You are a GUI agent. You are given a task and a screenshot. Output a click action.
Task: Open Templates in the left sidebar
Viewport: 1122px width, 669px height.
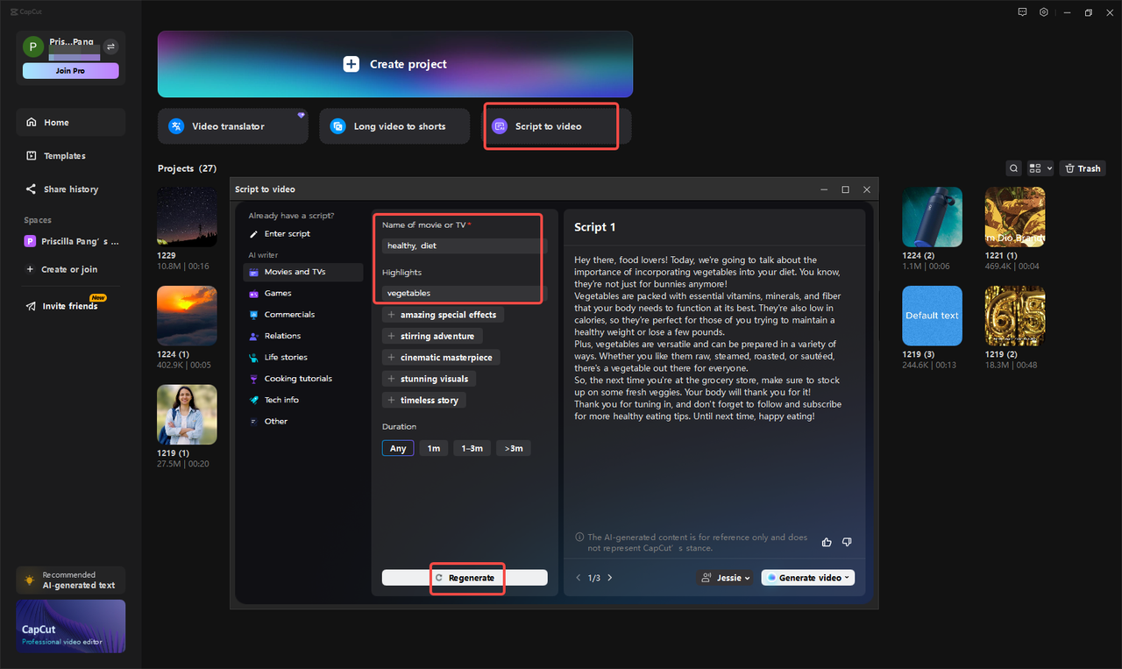click(70, 156)
